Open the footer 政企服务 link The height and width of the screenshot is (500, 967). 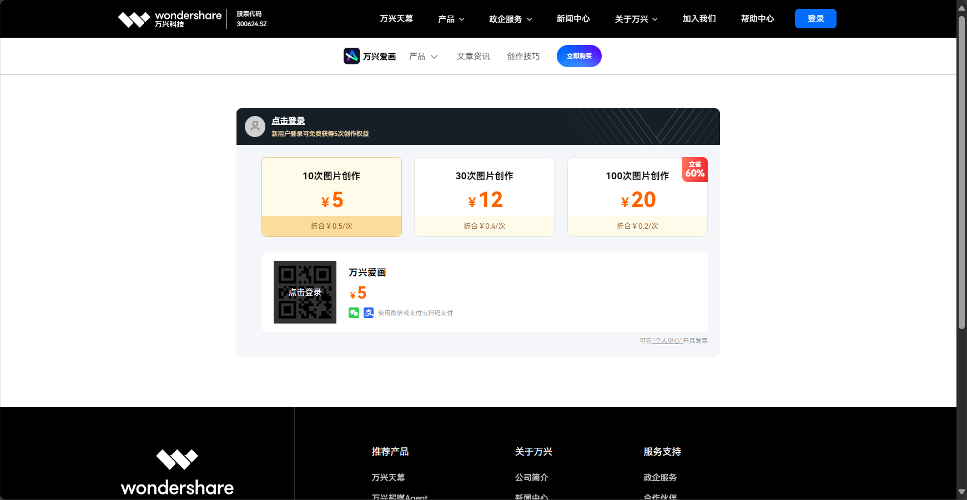pyautogui.click(x=660, y=477)
